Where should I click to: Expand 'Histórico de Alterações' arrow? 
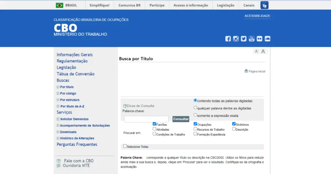tap(58, 138)
